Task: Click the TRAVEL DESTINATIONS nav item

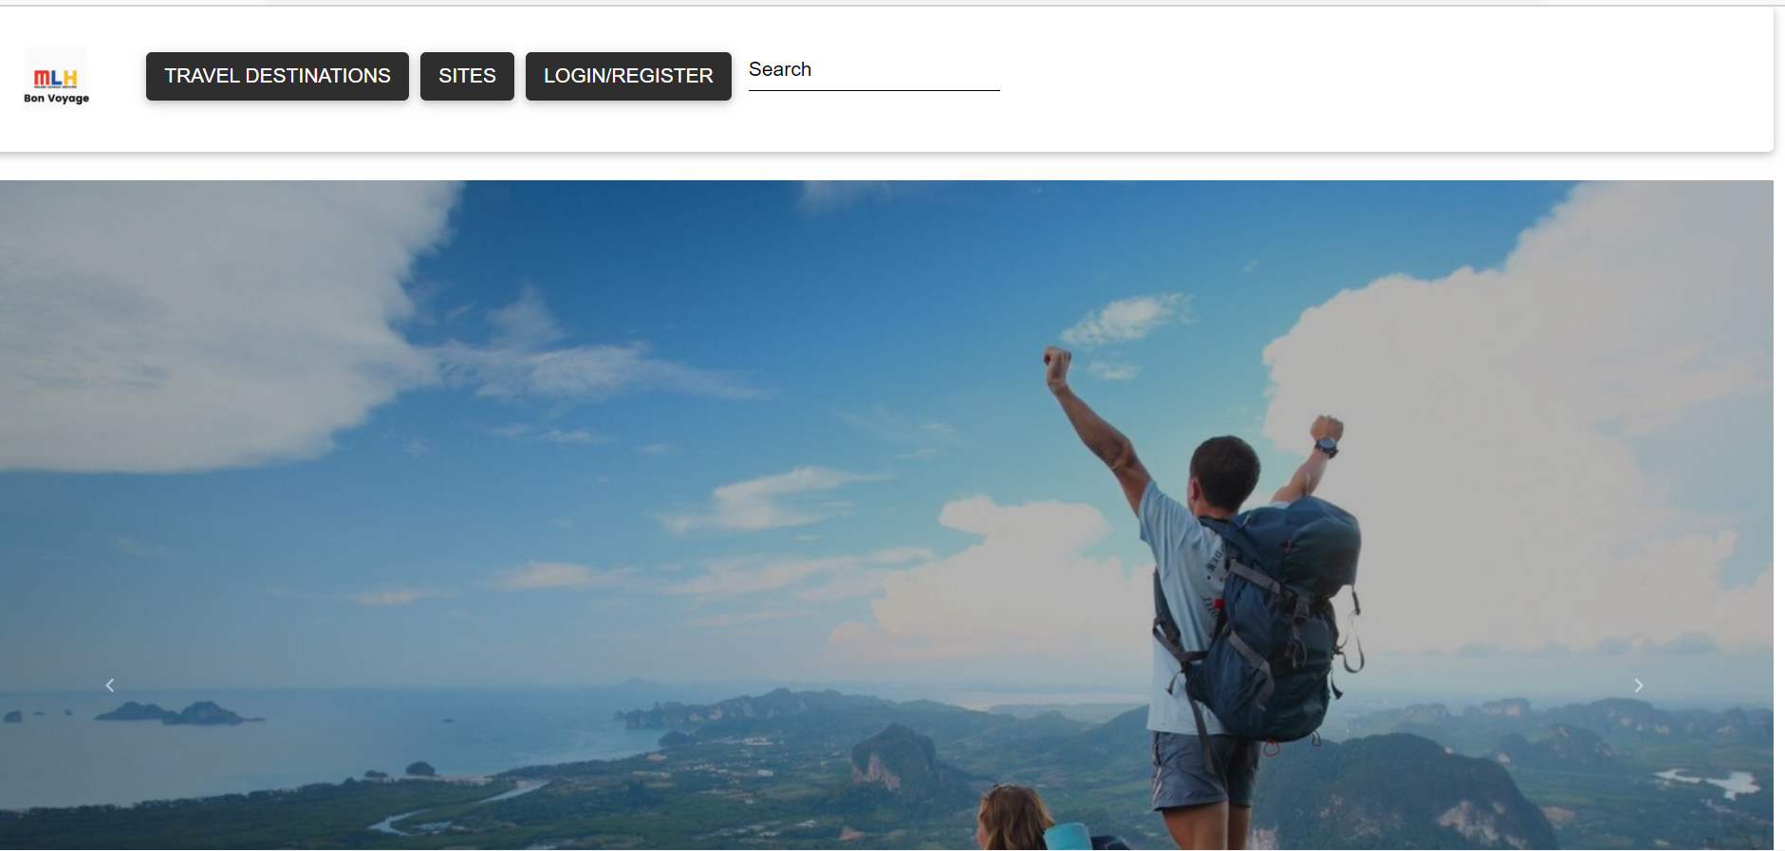Action: pos(277,76)
